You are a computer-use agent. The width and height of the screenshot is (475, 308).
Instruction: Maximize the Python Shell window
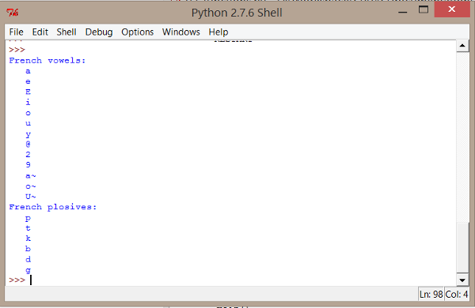(x=424, y=10)
